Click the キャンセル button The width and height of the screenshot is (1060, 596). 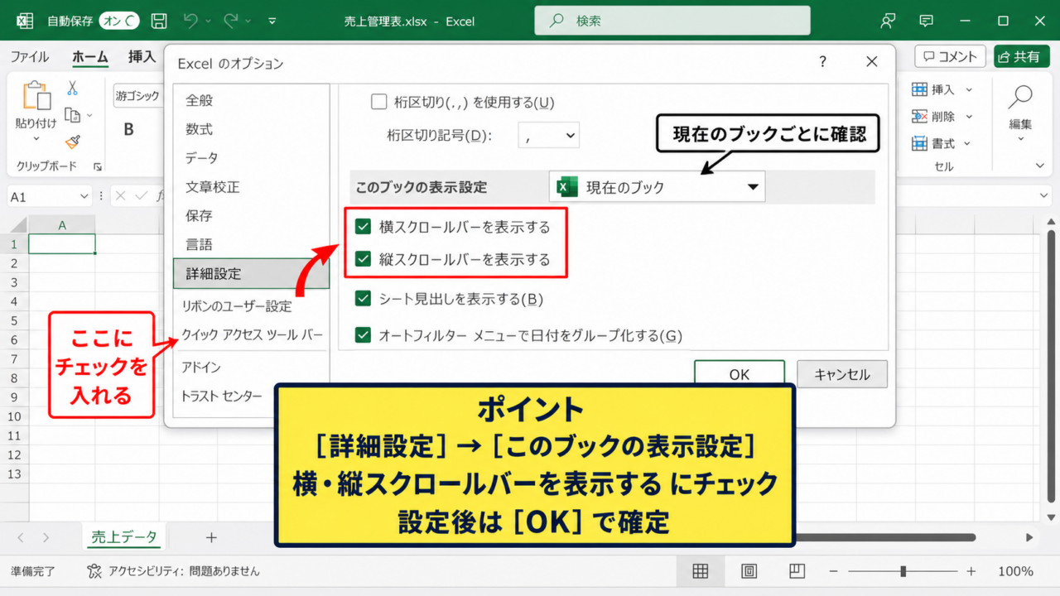(x=842, y=373)
